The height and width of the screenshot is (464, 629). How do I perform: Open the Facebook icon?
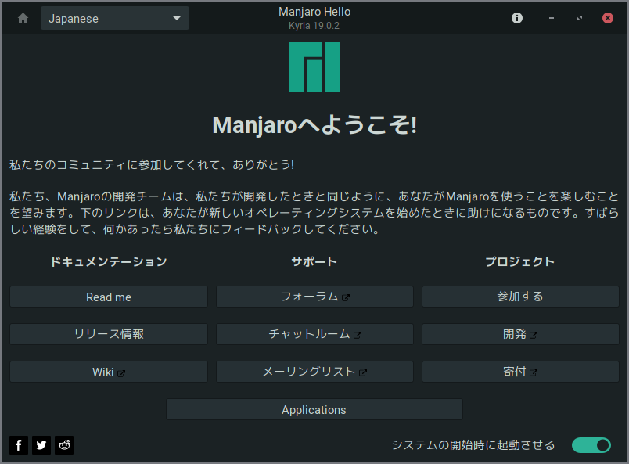point(19,445)
